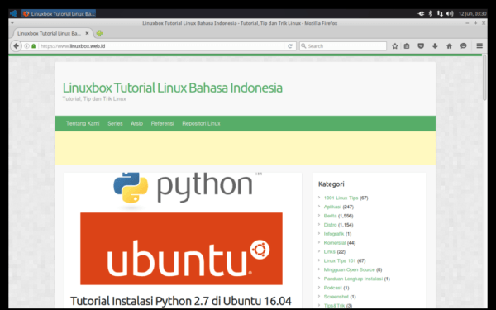This screenshot has width=496, height=310.
Task: Open the Repositori Linux menu item
Action: click(x=201, y=123)
